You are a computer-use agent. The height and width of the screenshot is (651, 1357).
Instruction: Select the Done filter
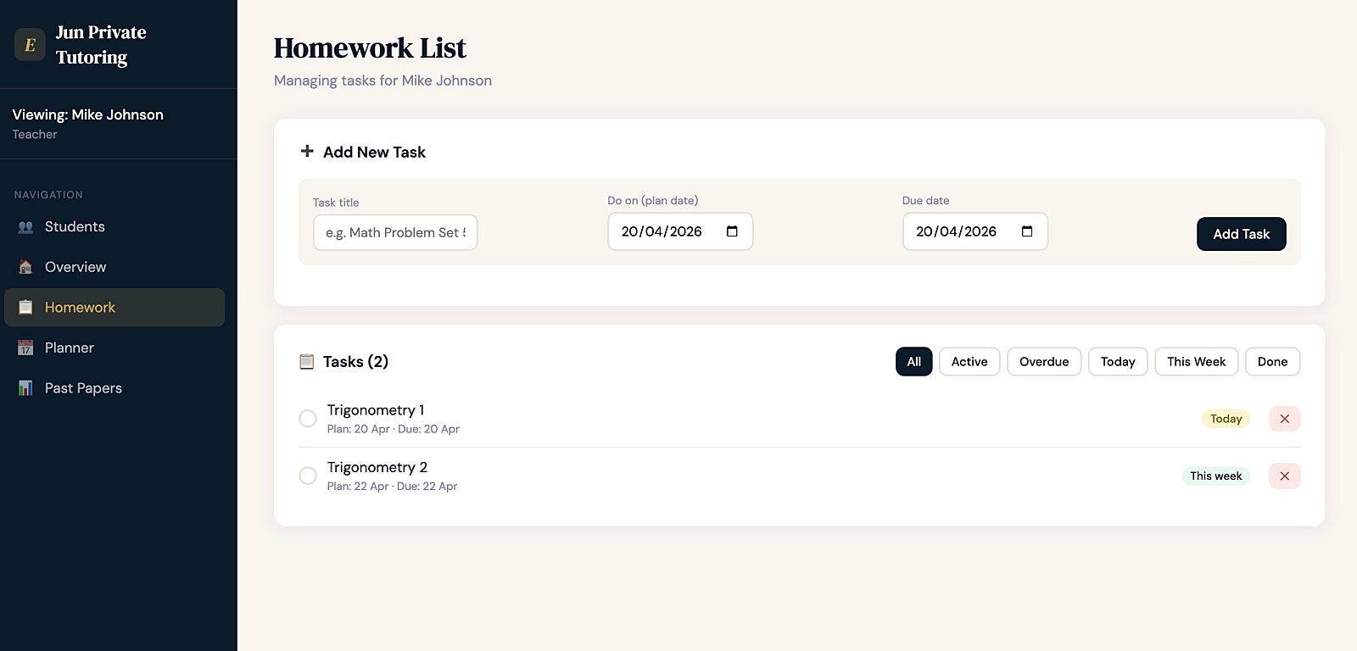(x=1272, y=362)
